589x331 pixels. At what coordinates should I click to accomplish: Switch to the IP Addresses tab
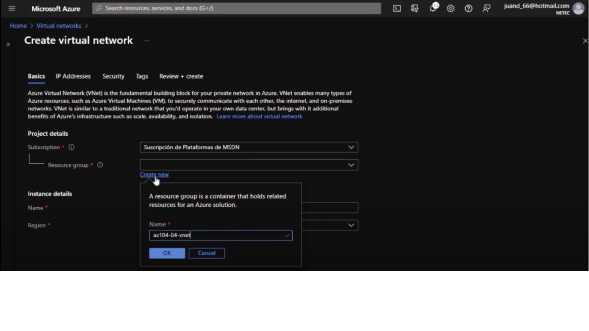click(x=73, y=76)
